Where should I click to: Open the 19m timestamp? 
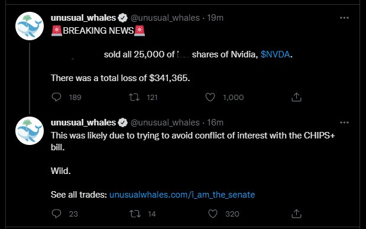coord(215,18)
